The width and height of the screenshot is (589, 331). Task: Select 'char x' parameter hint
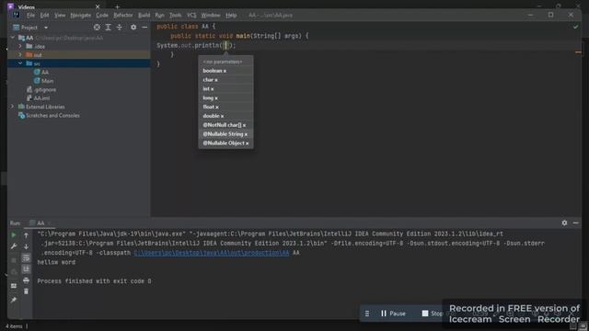pos(225,80)
